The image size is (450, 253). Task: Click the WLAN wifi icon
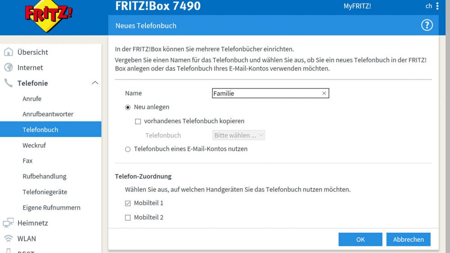coord(8,238)
